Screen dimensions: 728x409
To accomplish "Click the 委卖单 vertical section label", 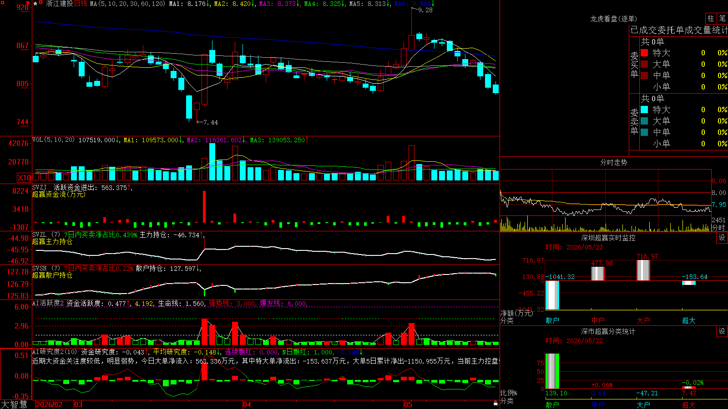I will [x=634, y=122].
